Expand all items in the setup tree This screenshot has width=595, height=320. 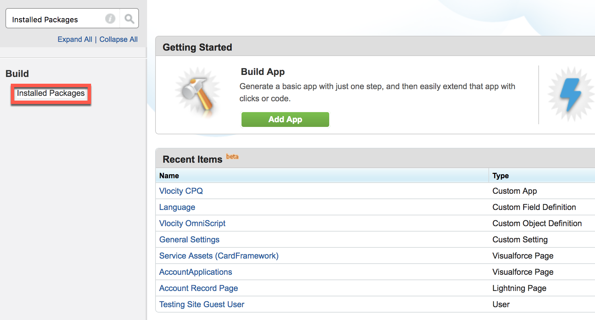pyautogui.click(x=75, y=39)
